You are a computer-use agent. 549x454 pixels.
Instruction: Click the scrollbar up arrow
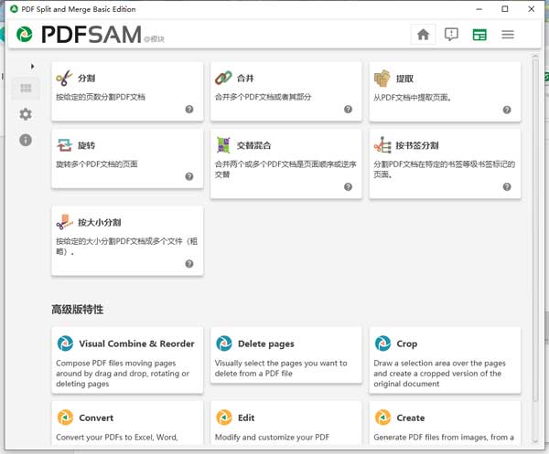534,56
